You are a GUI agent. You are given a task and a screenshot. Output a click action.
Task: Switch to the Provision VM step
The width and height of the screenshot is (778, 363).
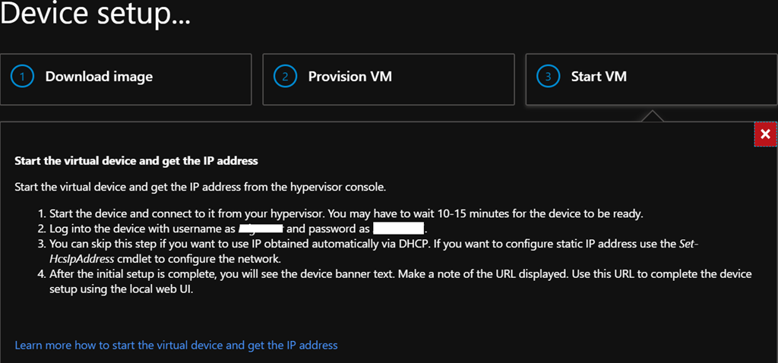tap(350, 77)
